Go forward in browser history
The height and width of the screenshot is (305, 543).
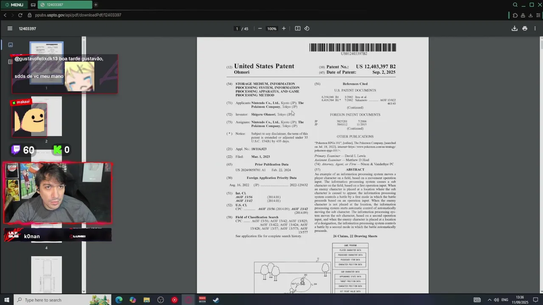tap(12, 15)
